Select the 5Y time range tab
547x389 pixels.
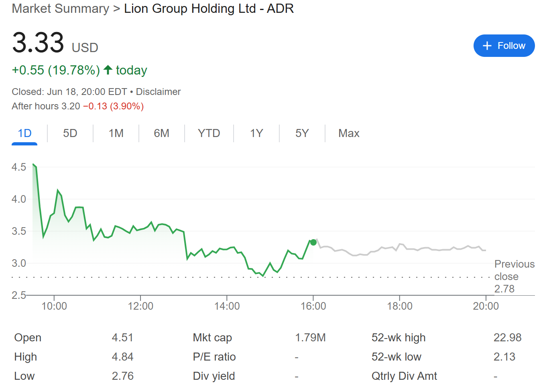pos(302,133)
